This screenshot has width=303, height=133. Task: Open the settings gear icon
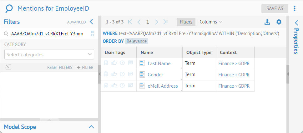click(279, 22)
